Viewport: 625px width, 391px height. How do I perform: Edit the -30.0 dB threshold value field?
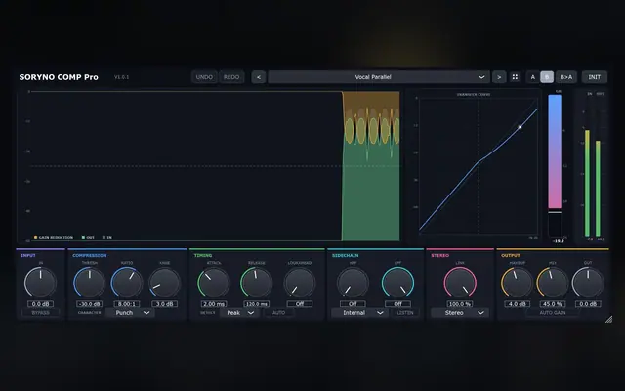[x=89, y=304]
